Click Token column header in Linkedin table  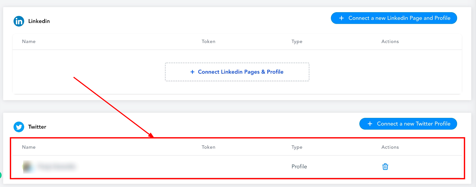[x=209, y=41]
